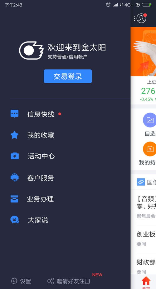This screenshot has height=289, width=156.
Task: Open 信息快线 menu entry
Action: click(41, 114)
